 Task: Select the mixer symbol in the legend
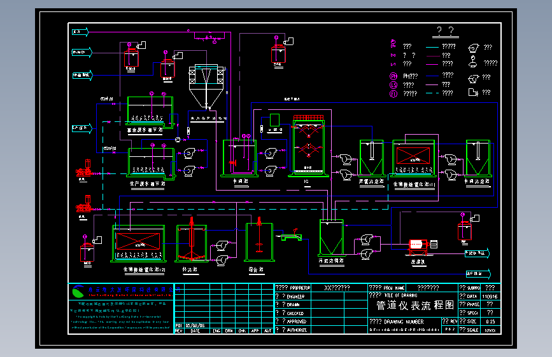pyautogui.click(x=473, y=62)
